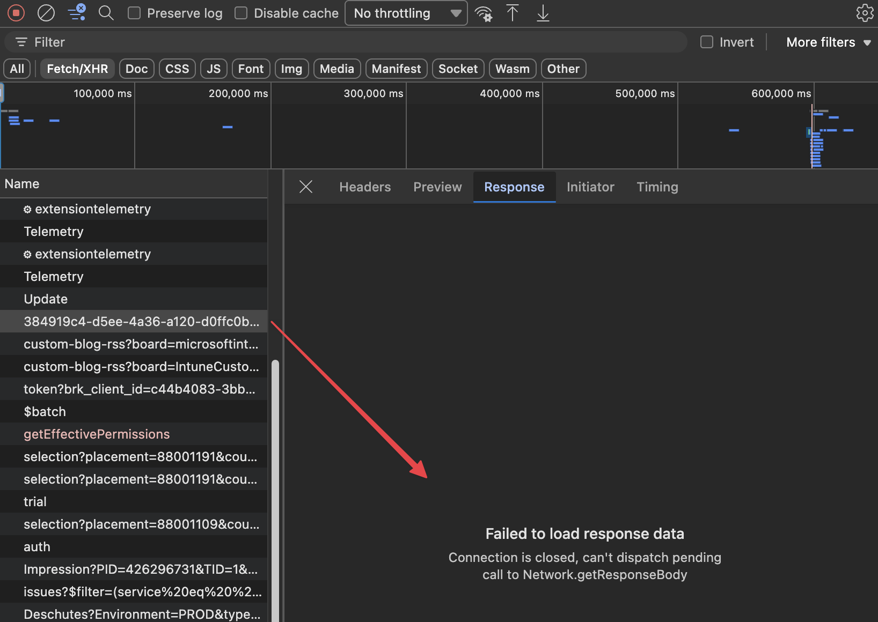This screenshot has width=878, height=622.
Task: Export HAR file with down arrow
Action: (x=543, y=13)
